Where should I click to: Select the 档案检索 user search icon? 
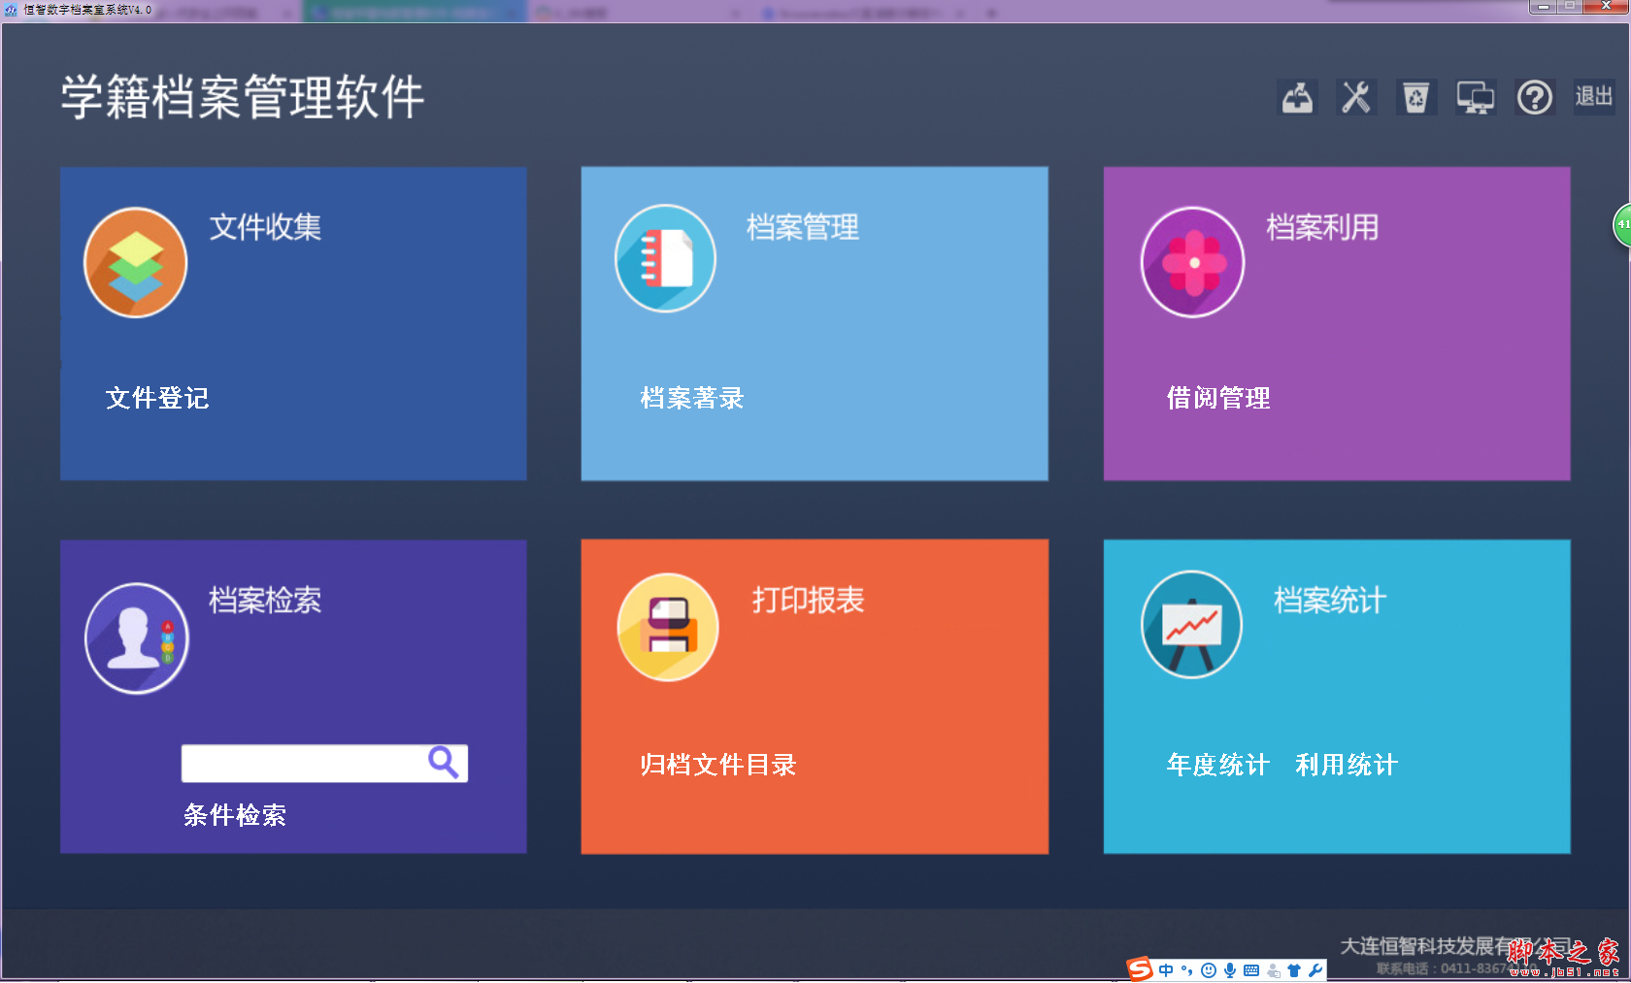pyautogui.click(x=136, y=637)
